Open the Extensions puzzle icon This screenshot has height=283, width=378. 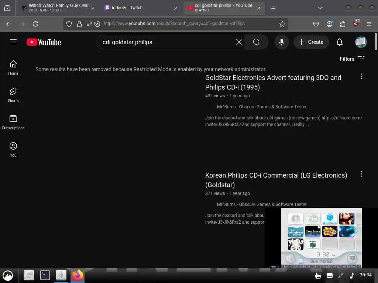click(343, 24)
